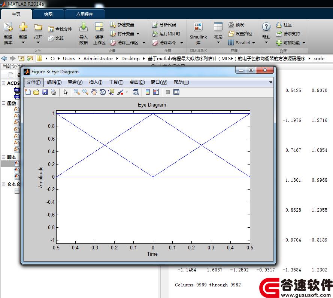
Task: Select the Data Cursor tool
Action: click(x=111, y=92)
